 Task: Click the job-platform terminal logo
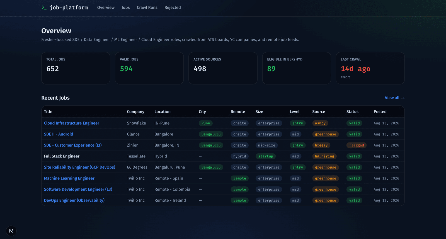coord(65,8)
